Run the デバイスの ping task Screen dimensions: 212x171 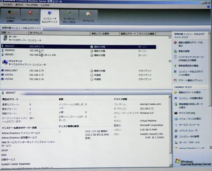point(185,113)
